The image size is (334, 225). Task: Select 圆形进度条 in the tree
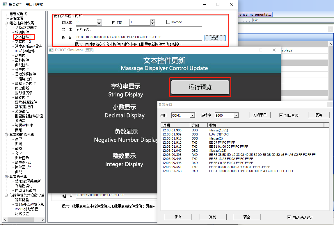point(24,93)
